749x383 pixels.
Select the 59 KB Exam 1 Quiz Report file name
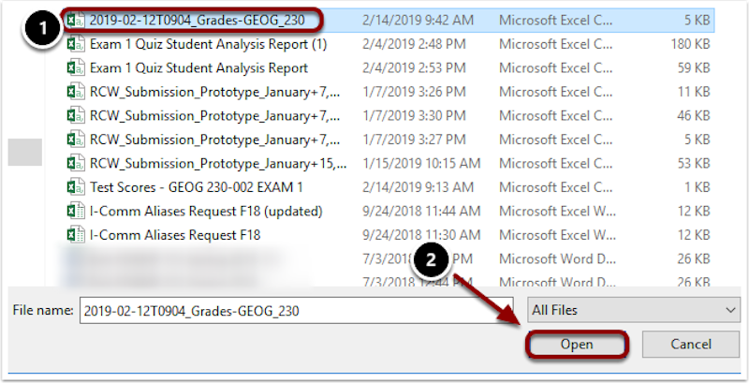coord(198,67)
